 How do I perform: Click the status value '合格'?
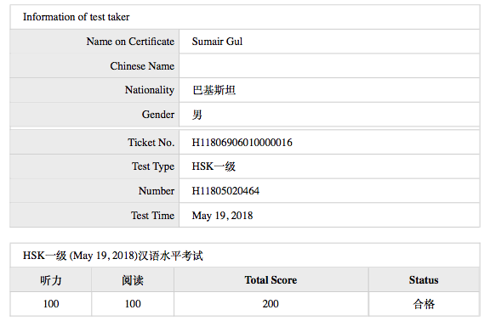tap(424, 304)
